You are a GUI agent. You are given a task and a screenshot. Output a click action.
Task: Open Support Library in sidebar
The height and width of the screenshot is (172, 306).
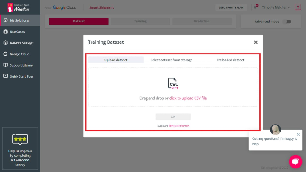(20, 65)
